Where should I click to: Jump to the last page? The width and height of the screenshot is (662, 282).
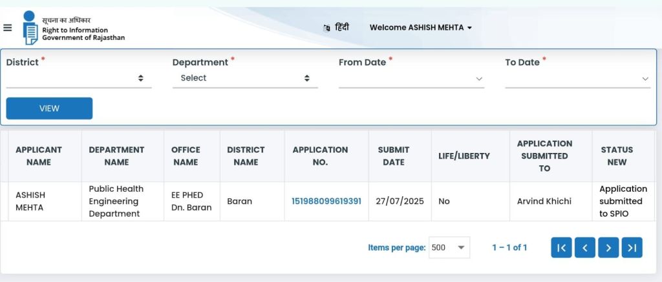[632, 248]
